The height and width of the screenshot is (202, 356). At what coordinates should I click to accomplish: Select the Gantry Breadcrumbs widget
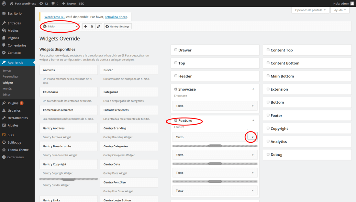click(69, 146)
